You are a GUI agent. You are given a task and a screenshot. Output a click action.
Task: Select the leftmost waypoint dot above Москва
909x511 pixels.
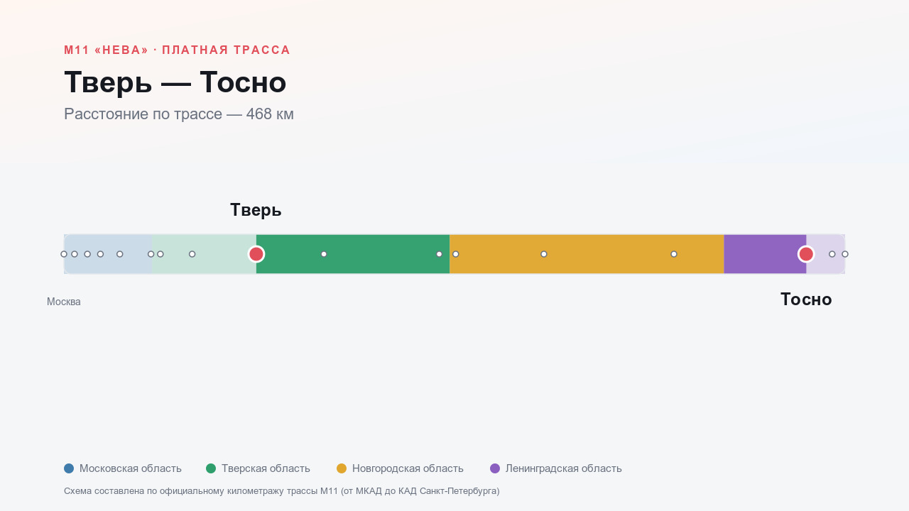point(64,254)
